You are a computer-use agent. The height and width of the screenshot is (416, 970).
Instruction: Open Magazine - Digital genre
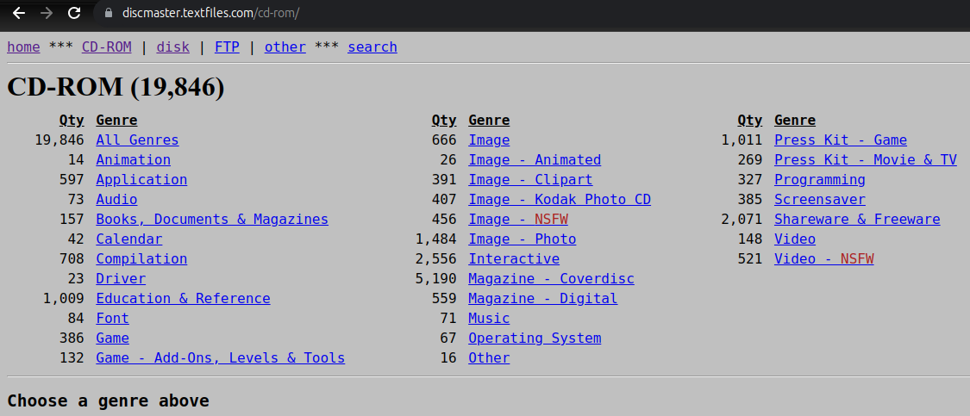[x=542, y=299]
